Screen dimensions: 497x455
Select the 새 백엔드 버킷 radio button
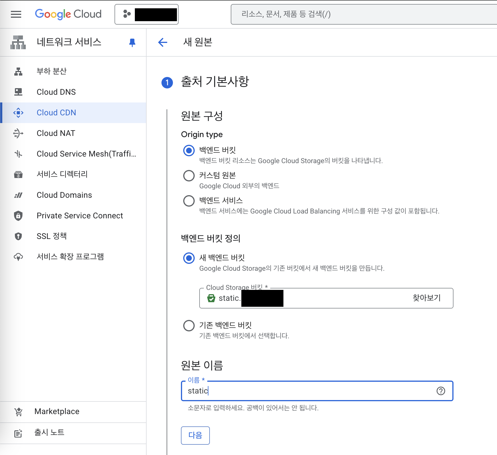click(189, 258)
